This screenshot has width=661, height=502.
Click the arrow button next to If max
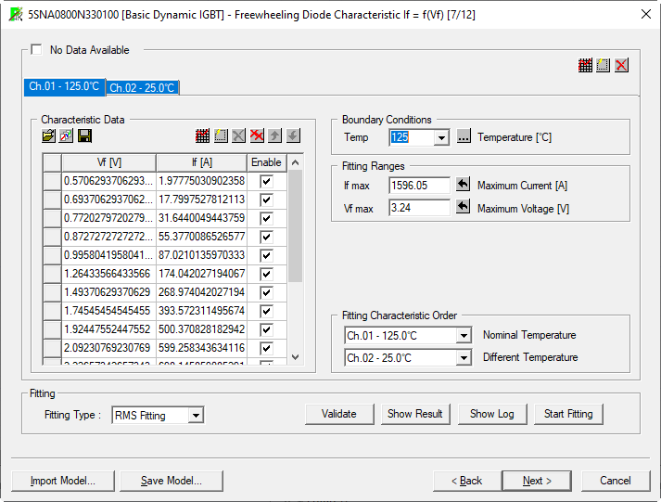click(464, 185)
